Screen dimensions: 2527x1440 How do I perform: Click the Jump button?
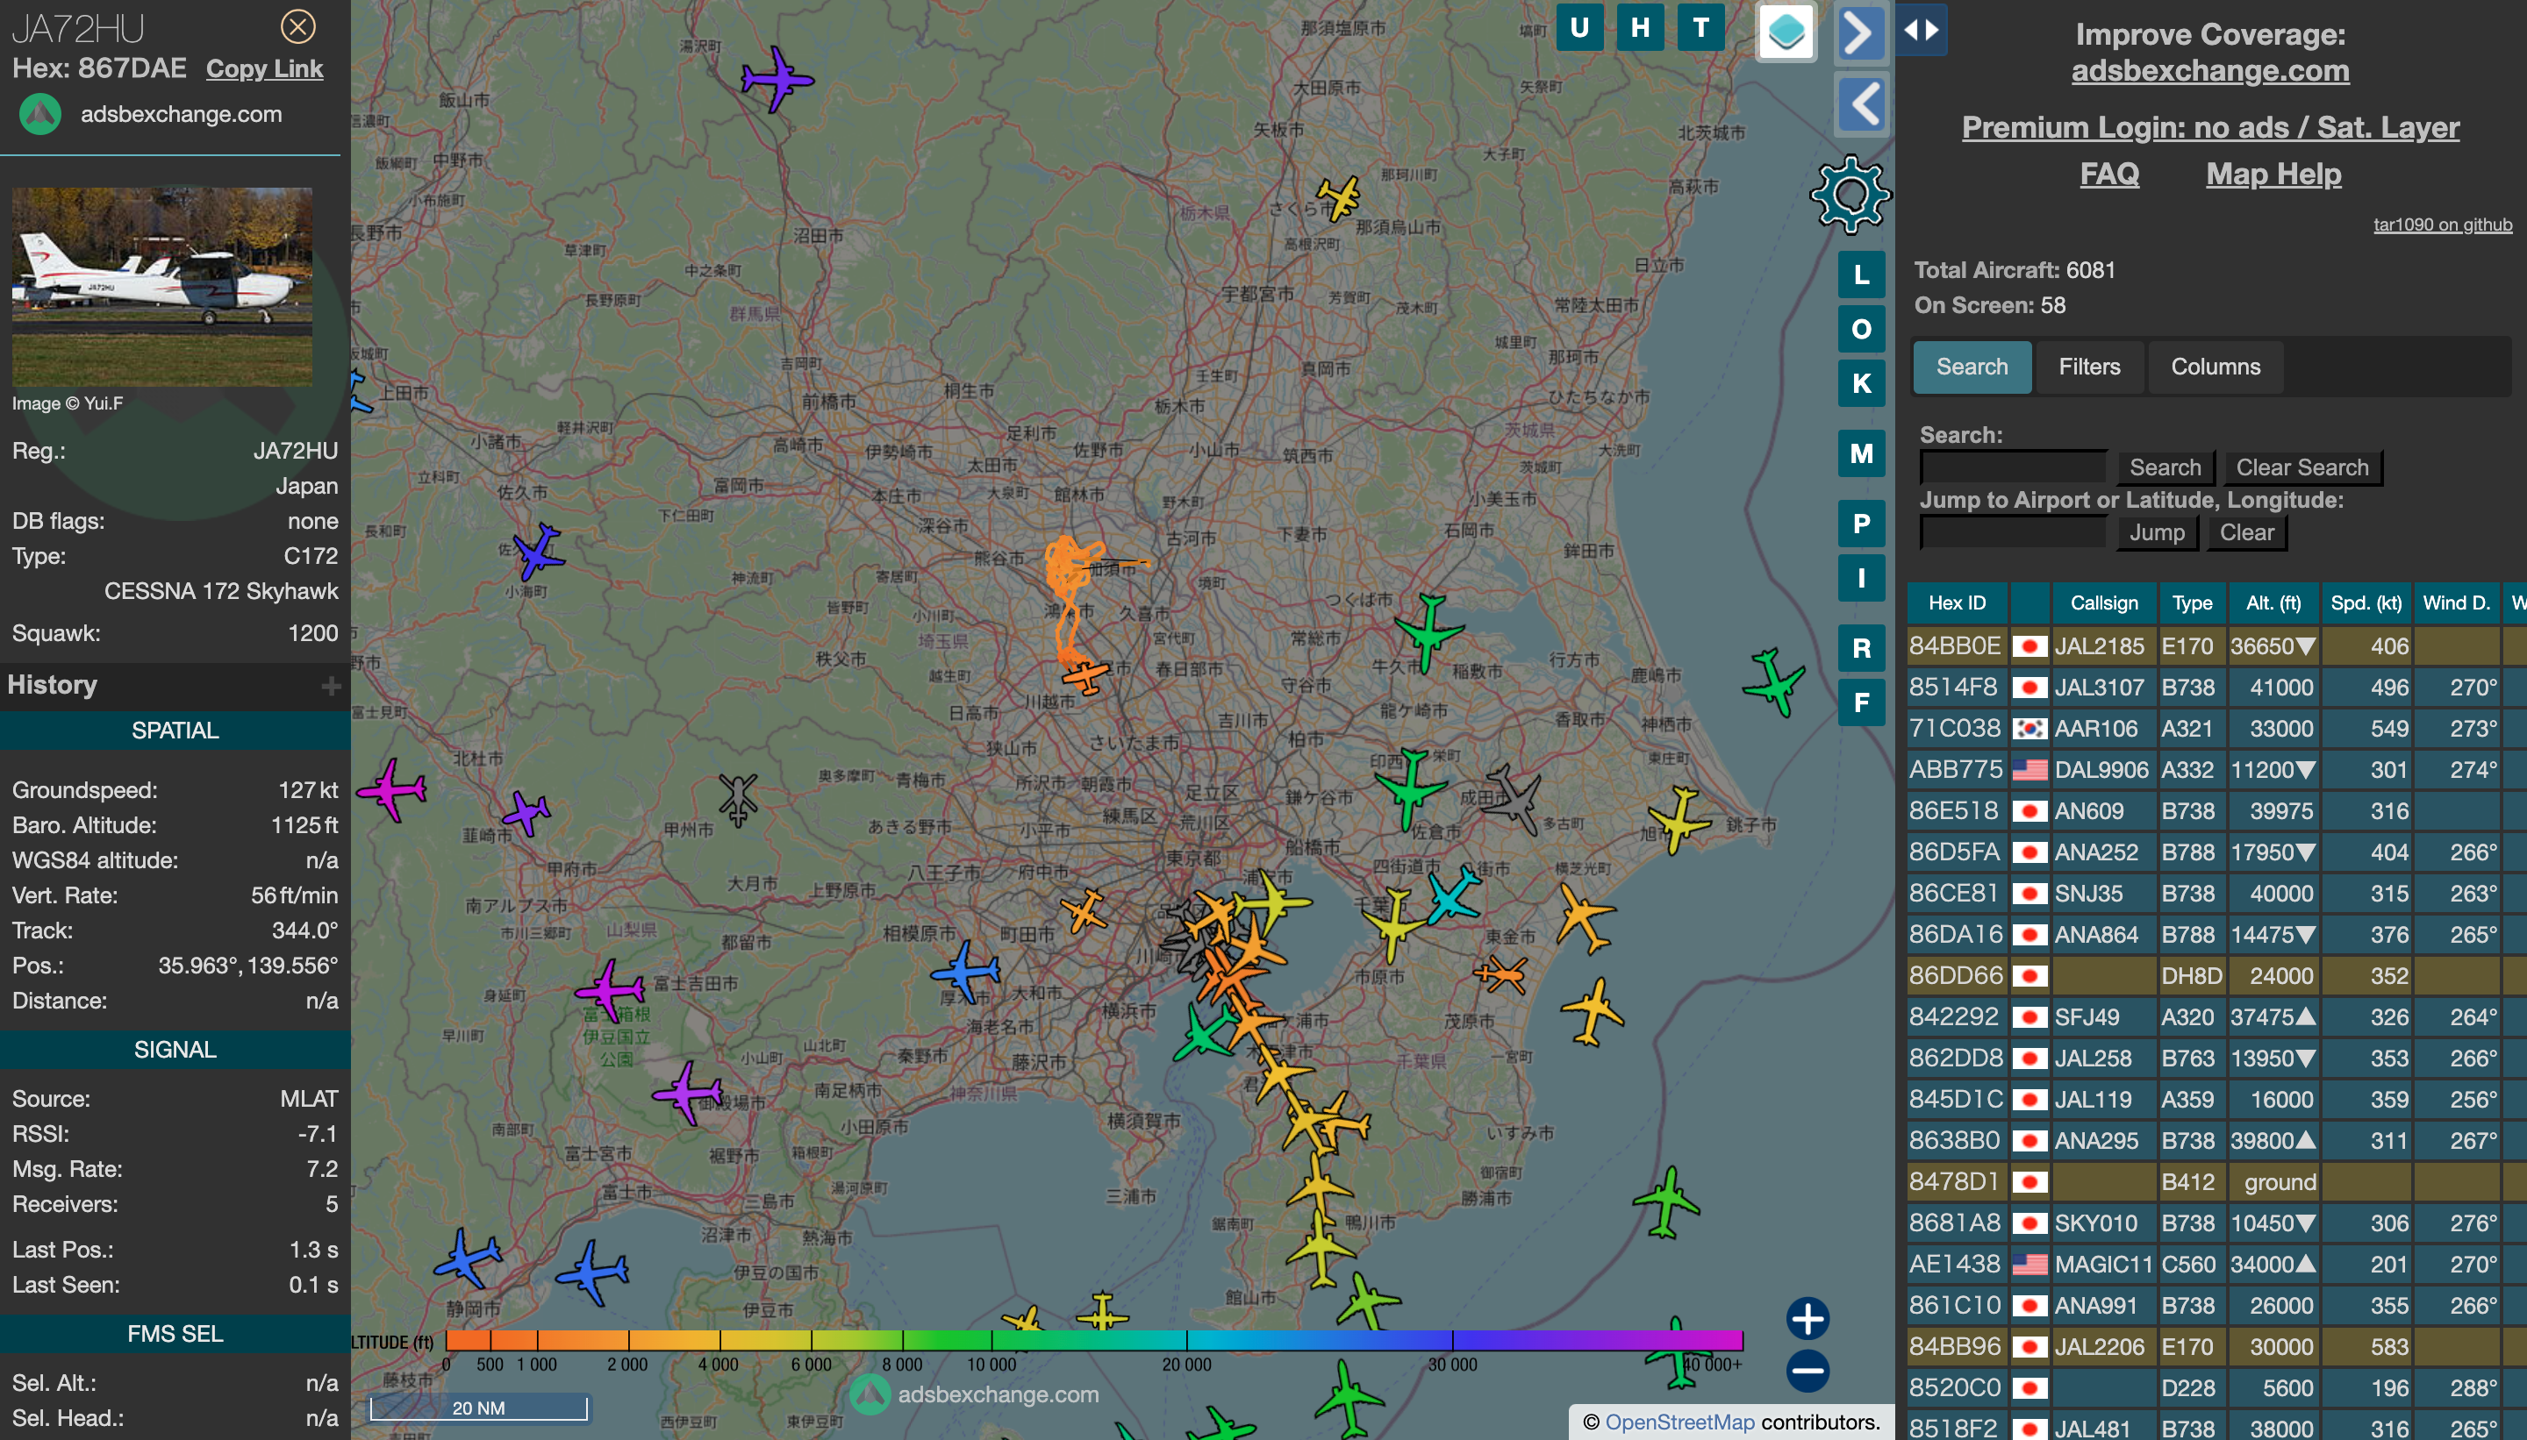2156,533
